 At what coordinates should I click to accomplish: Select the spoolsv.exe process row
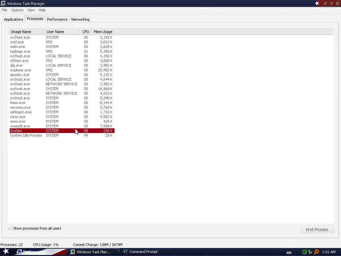point(62,75)
